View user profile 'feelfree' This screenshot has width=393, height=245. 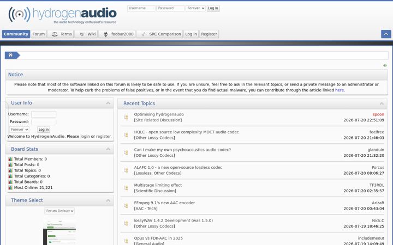tap(377, 132)
